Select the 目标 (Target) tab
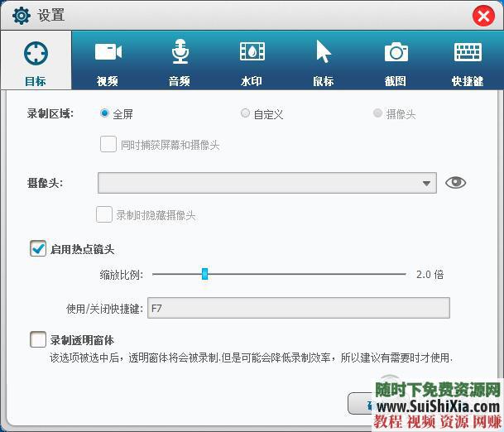Screen dimensions: 504x432 36,61
